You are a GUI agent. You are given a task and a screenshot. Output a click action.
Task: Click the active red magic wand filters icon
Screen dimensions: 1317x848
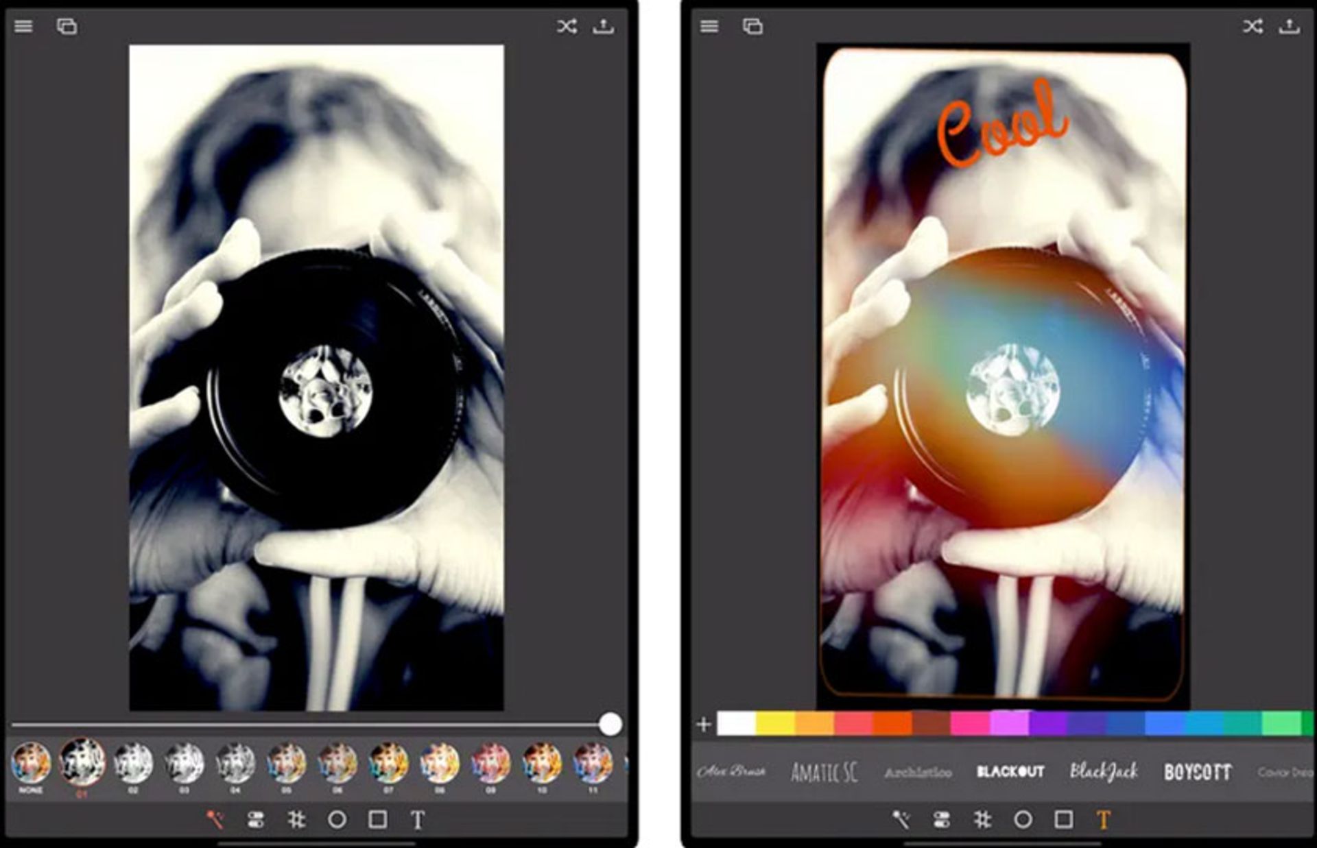215,819
